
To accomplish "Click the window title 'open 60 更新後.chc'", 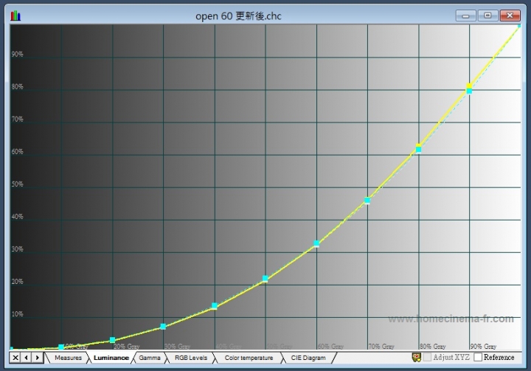I will [x=238, y=16].
